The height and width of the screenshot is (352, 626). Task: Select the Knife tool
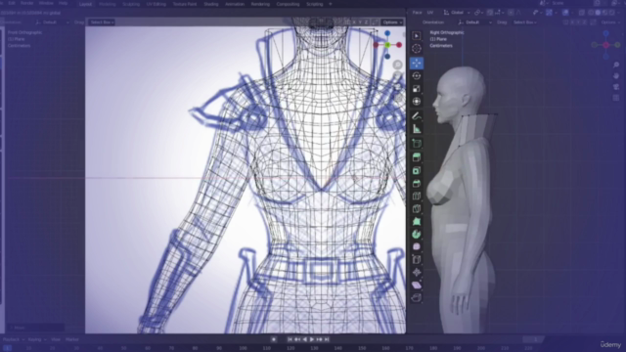click(417, 208)
